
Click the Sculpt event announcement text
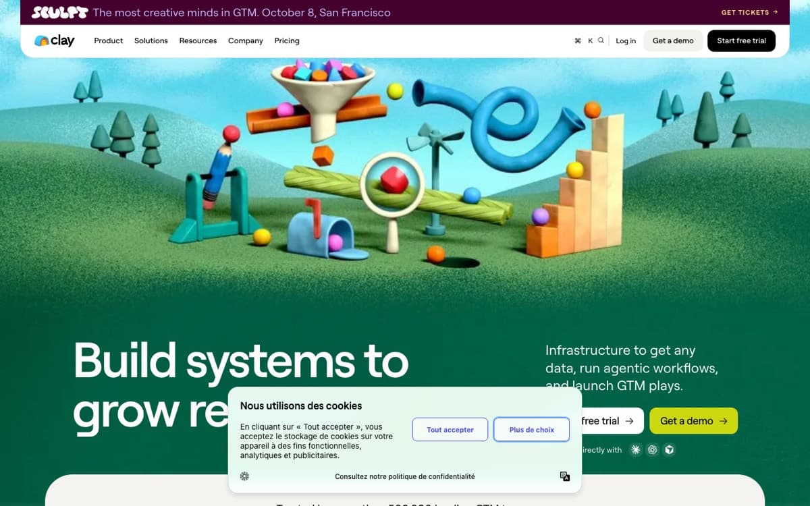pos(242,12)
